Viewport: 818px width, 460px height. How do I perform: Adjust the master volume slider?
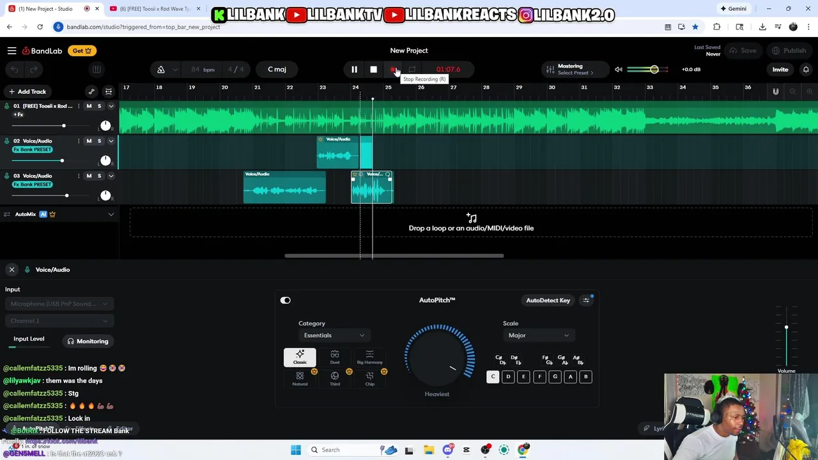click(648, 70)
